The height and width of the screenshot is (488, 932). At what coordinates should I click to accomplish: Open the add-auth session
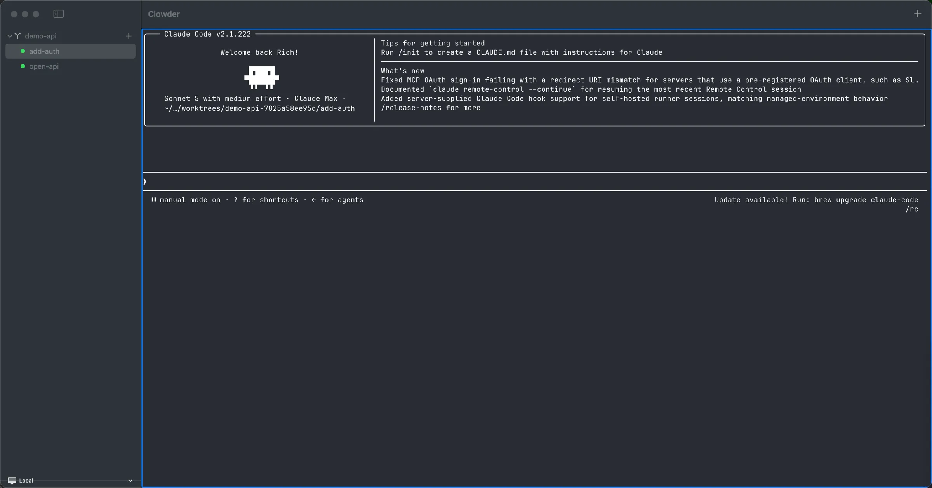point(70,51)
